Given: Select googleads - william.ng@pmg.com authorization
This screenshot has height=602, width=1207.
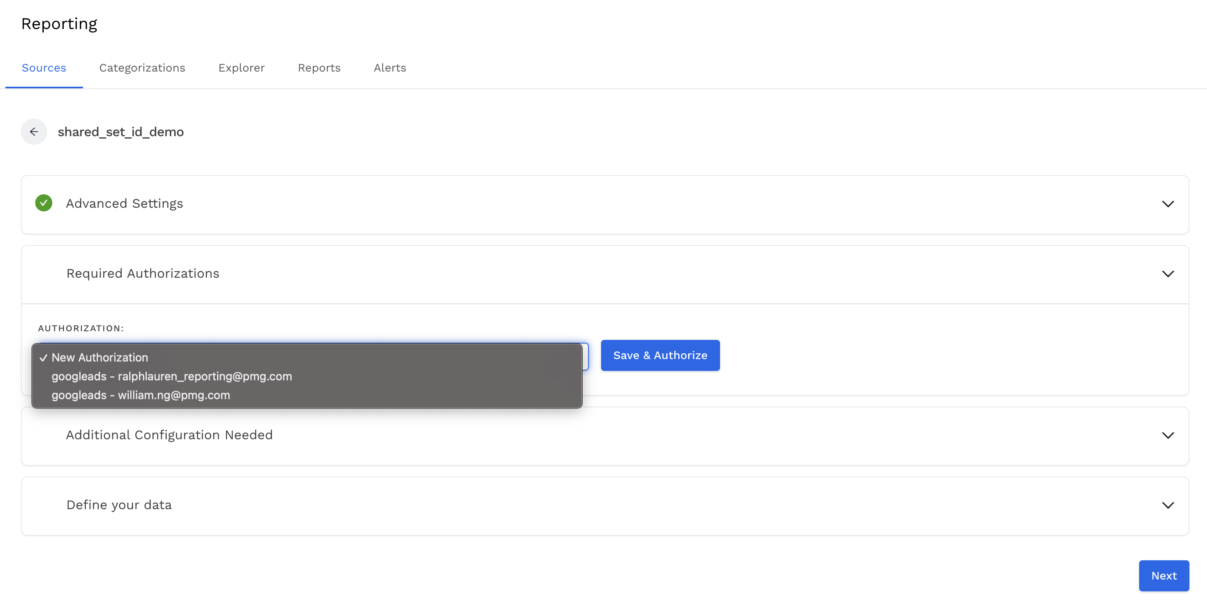Looking at the screenshot, I should [x=141, y=395].
